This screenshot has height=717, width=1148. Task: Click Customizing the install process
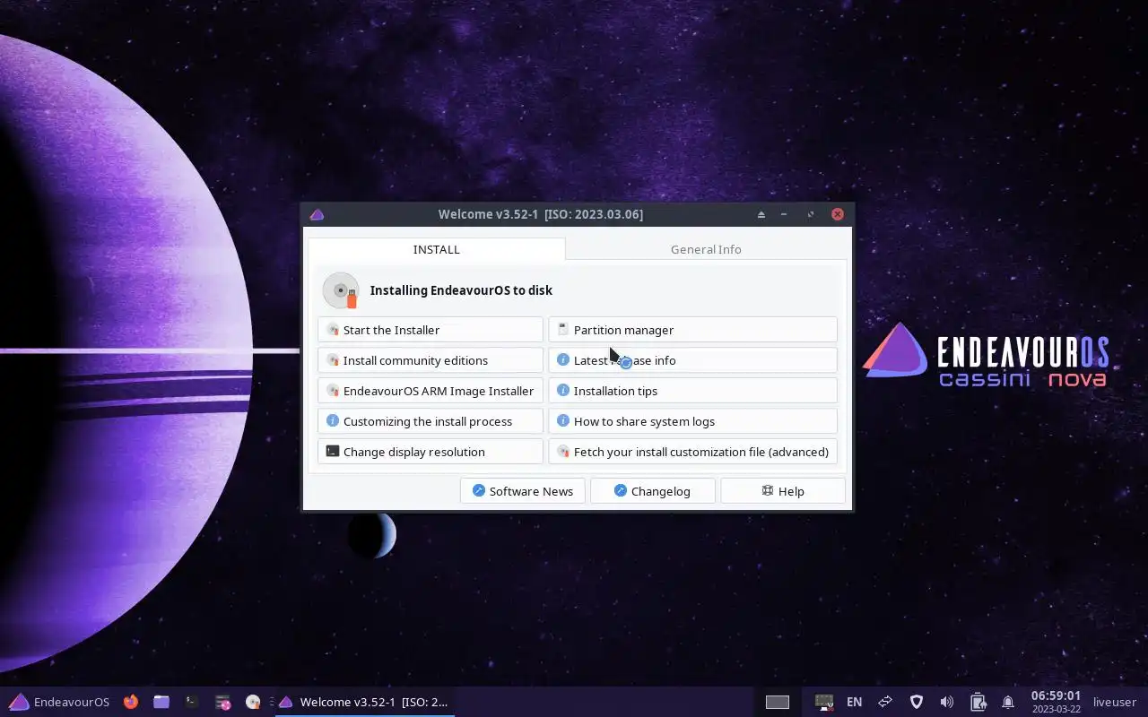tap(430, 421)
